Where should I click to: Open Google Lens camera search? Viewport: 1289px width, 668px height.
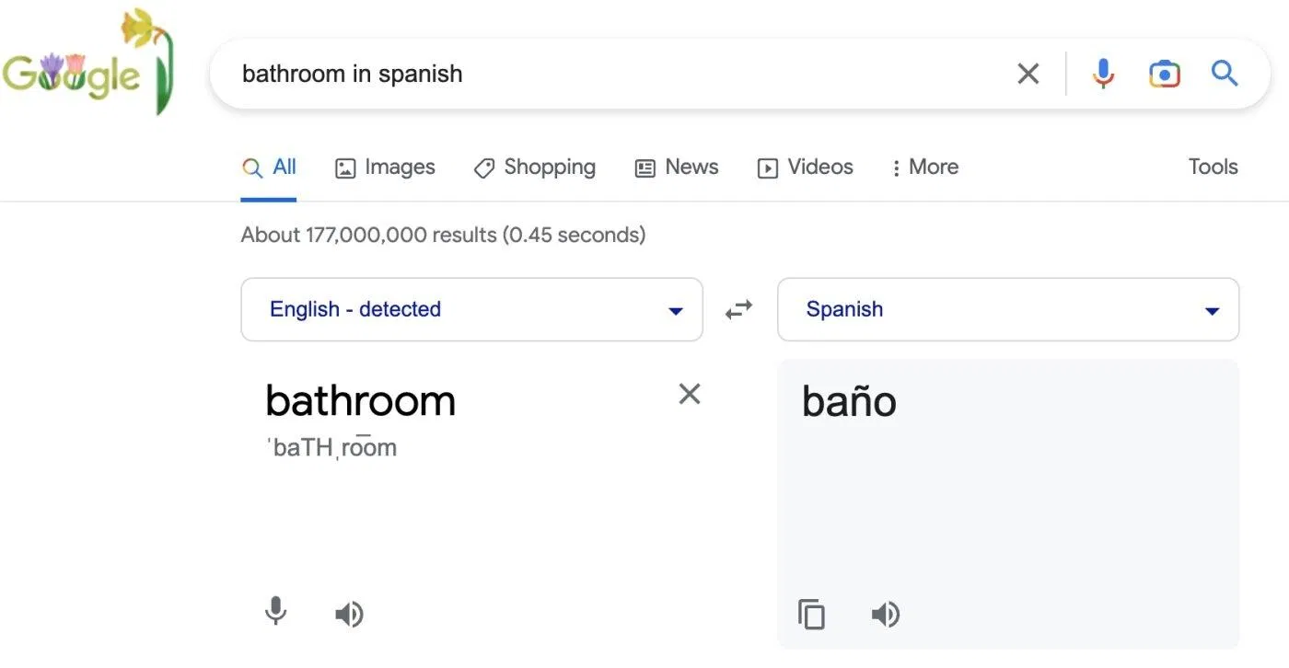[1164, 73]
